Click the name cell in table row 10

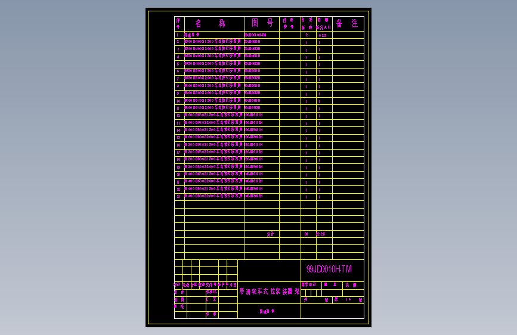[x=214, y=101]
